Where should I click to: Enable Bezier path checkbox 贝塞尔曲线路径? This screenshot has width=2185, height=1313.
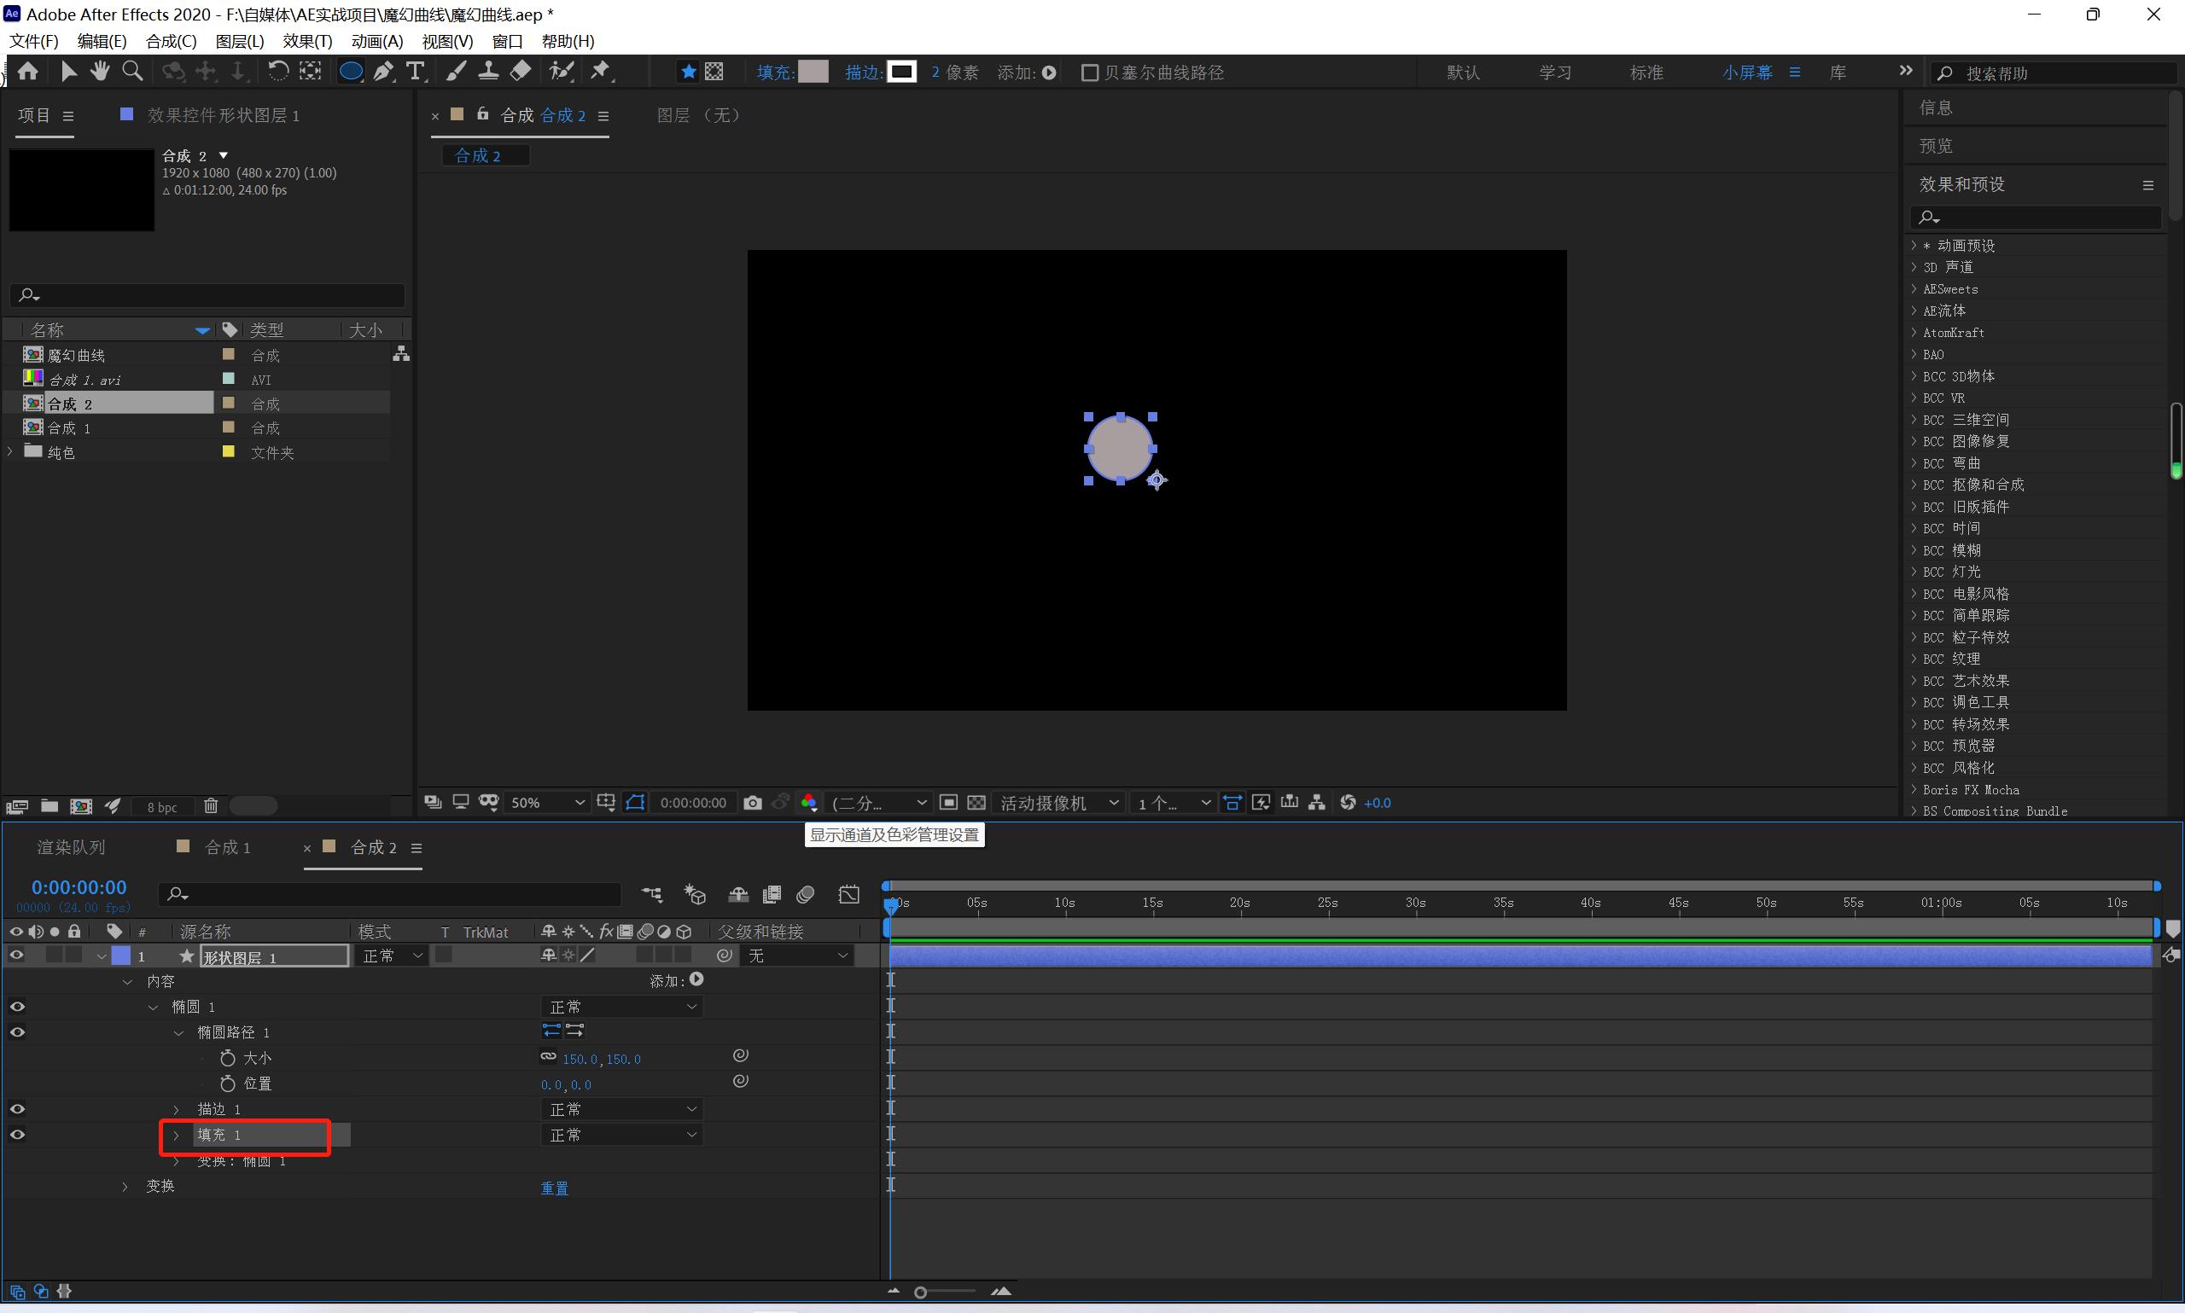[x=1090, y=73]
